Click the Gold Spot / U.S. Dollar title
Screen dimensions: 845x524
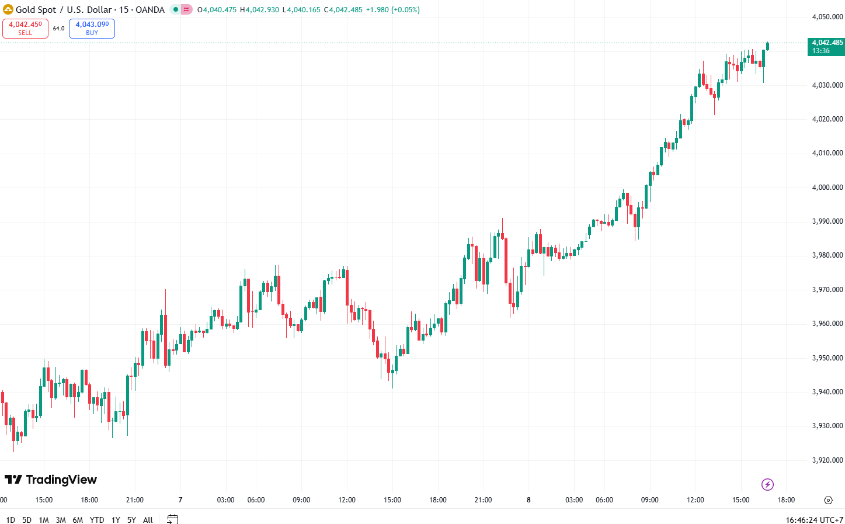point(63,9)
